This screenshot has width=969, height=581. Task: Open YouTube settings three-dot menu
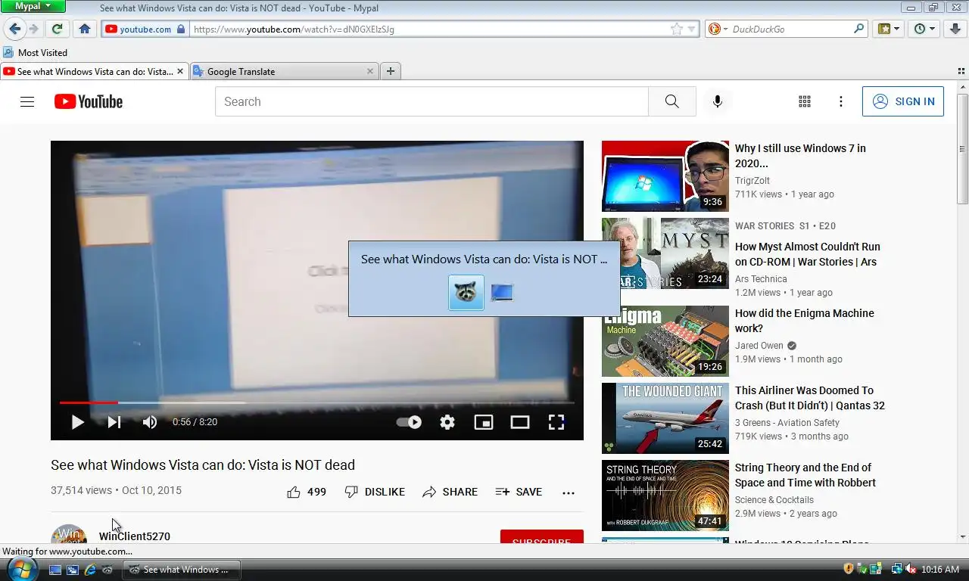[x=840, y=101]
